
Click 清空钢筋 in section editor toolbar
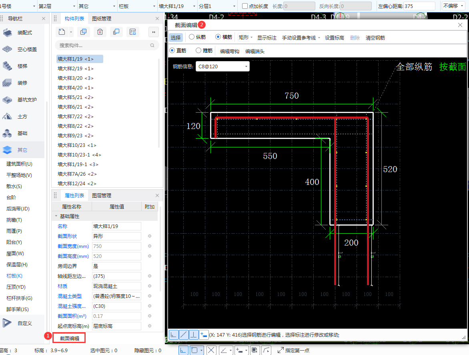pos(375,38)
